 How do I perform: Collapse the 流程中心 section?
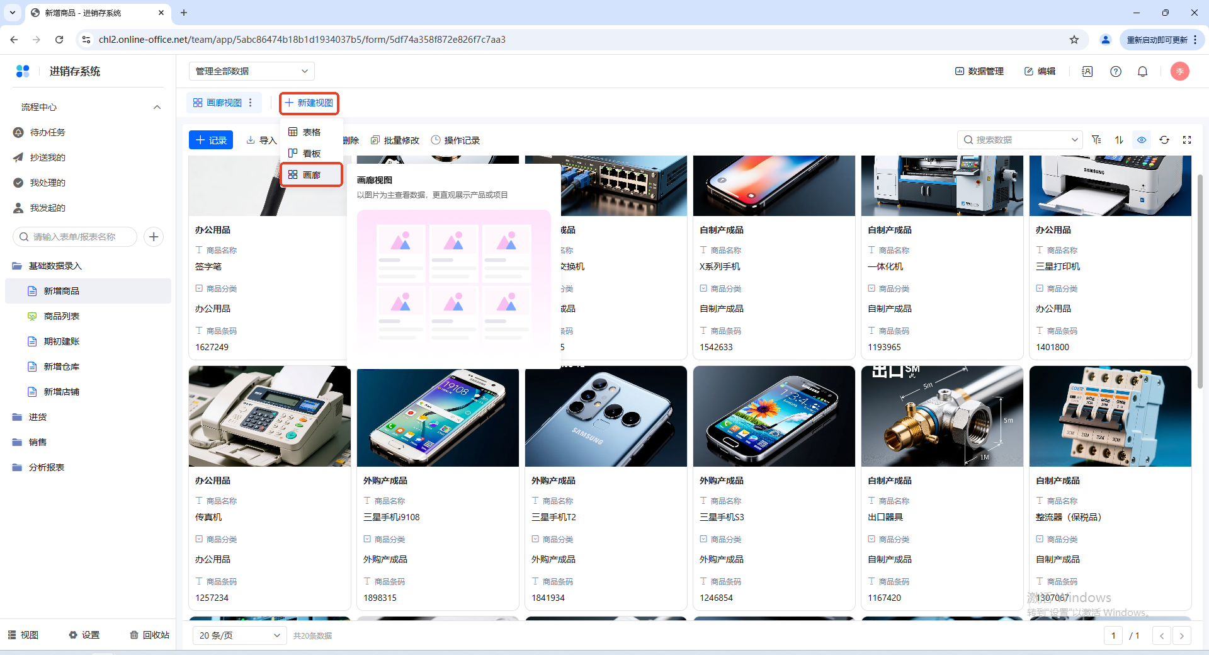[x=157, y=107]
